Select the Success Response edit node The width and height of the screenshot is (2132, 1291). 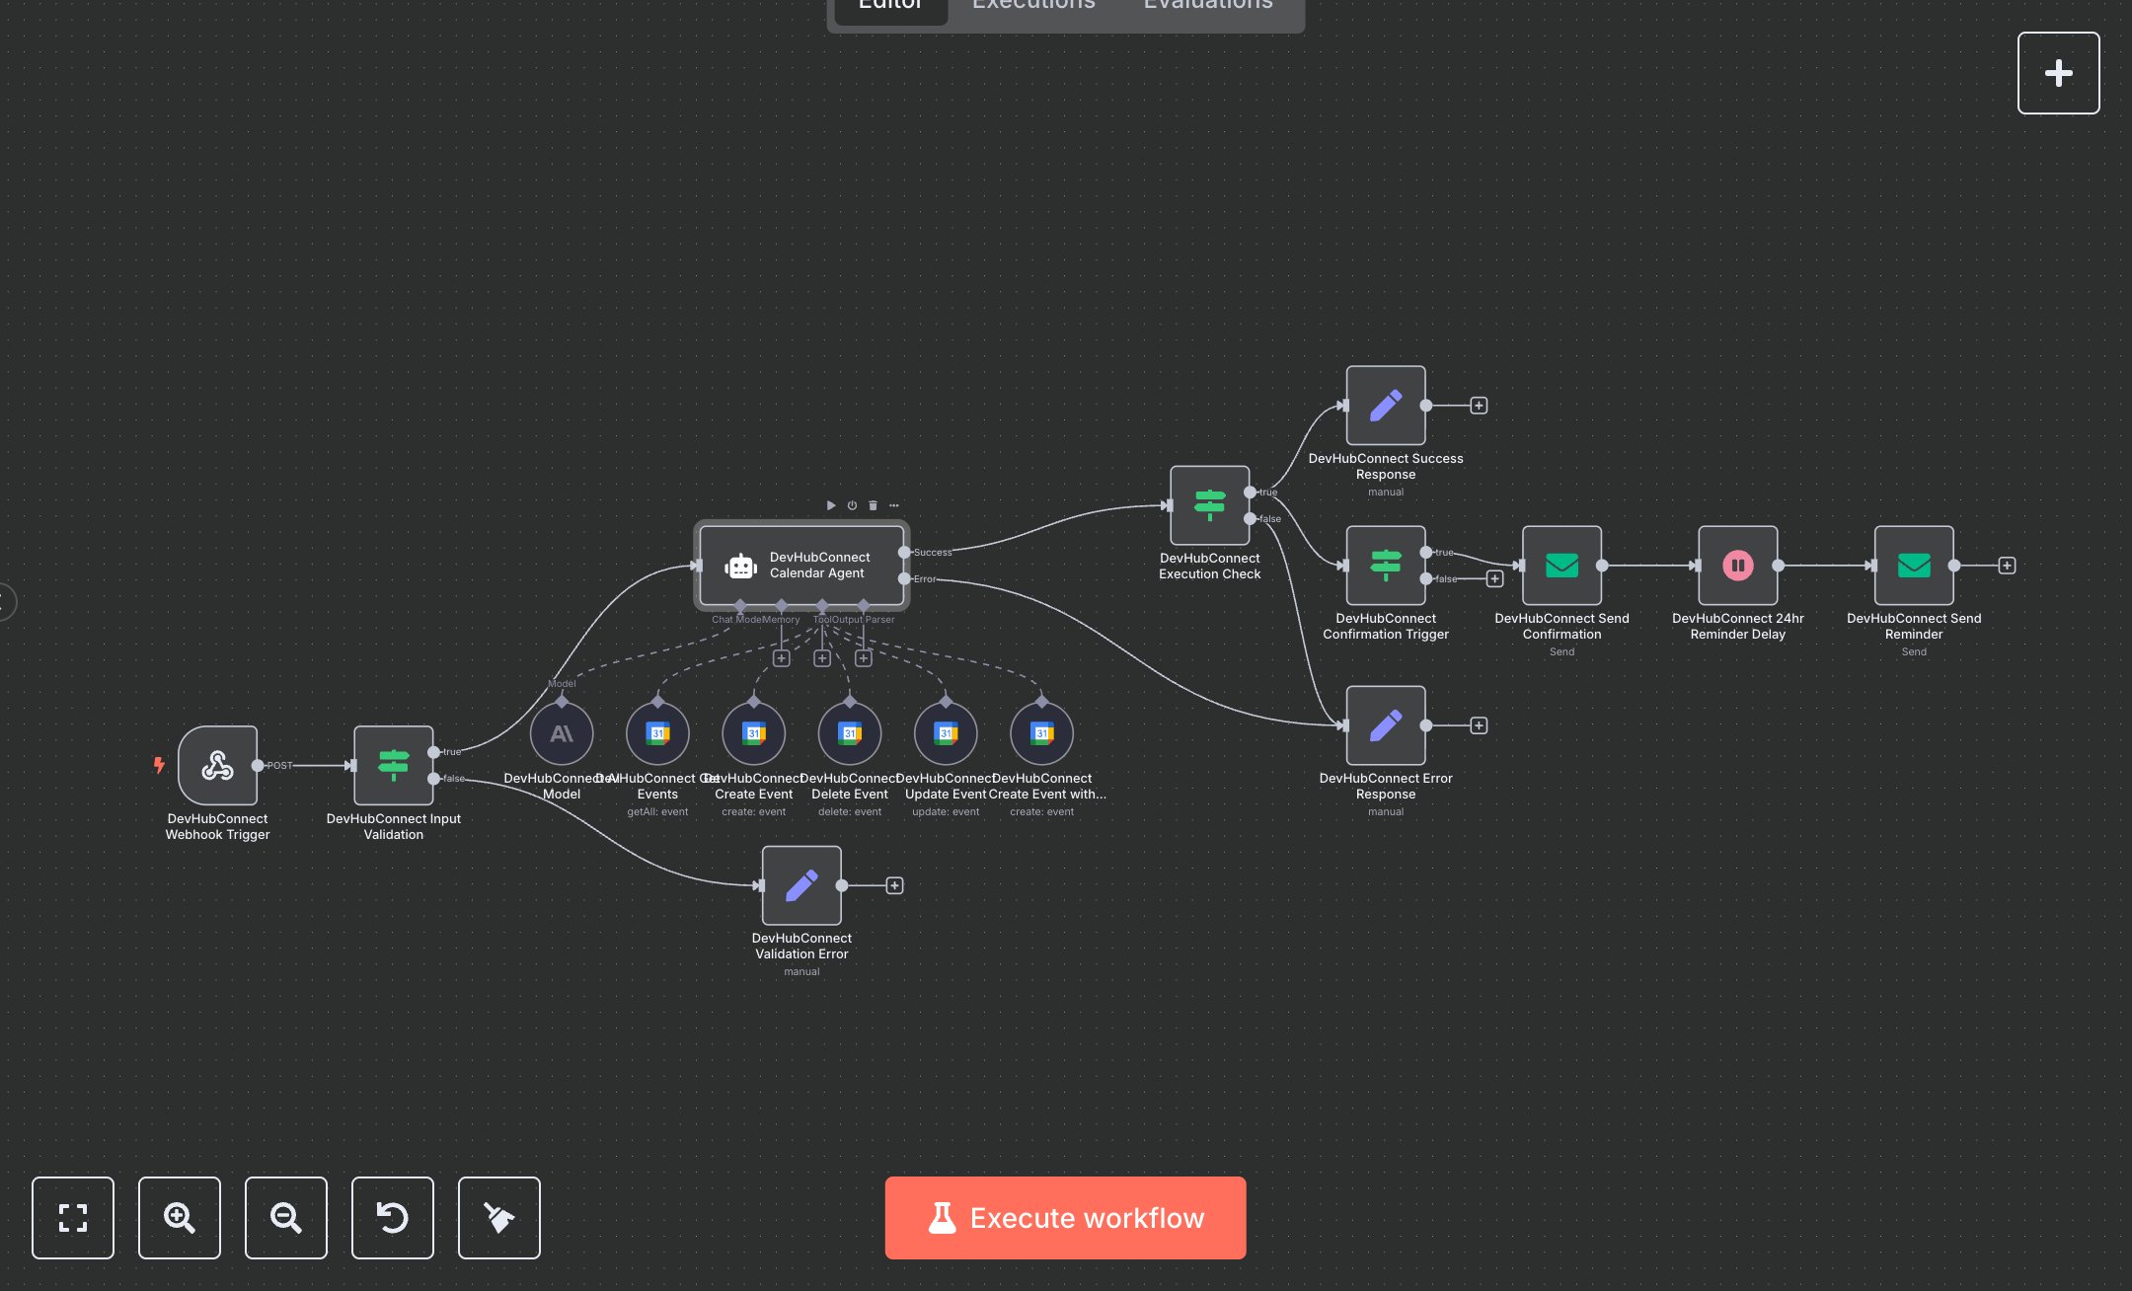1385,406
